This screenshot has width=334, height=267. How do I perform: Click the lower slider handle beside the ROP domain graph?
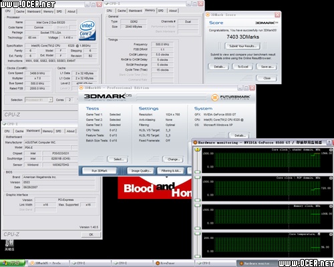coord(198,200)
